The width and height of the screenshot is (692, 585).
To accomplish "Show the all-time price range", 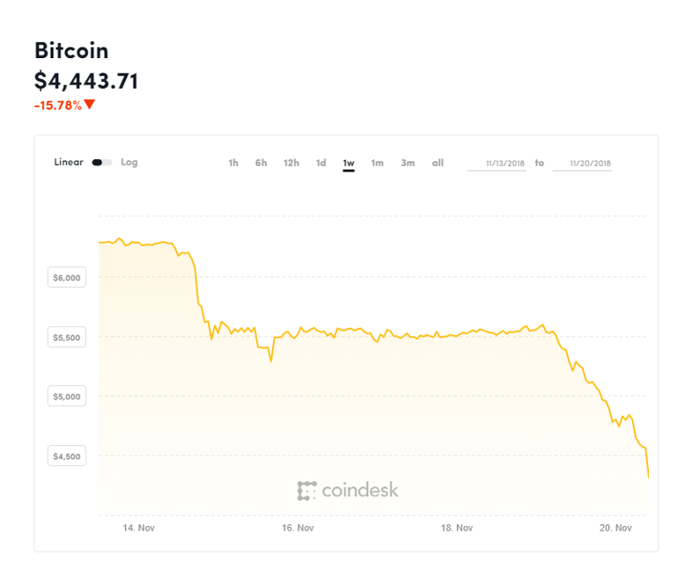I will pyautogui.click(x=438, y=163).
